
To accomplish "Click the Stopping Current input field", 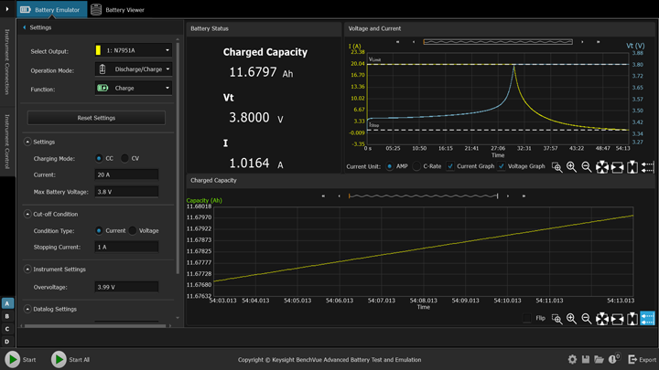I will click(126, 247).
